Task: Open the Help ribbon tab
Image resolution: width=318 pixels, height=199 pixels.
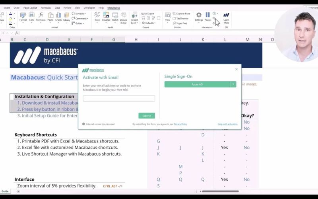Action: pyautogui.click(x=101, y=8)
